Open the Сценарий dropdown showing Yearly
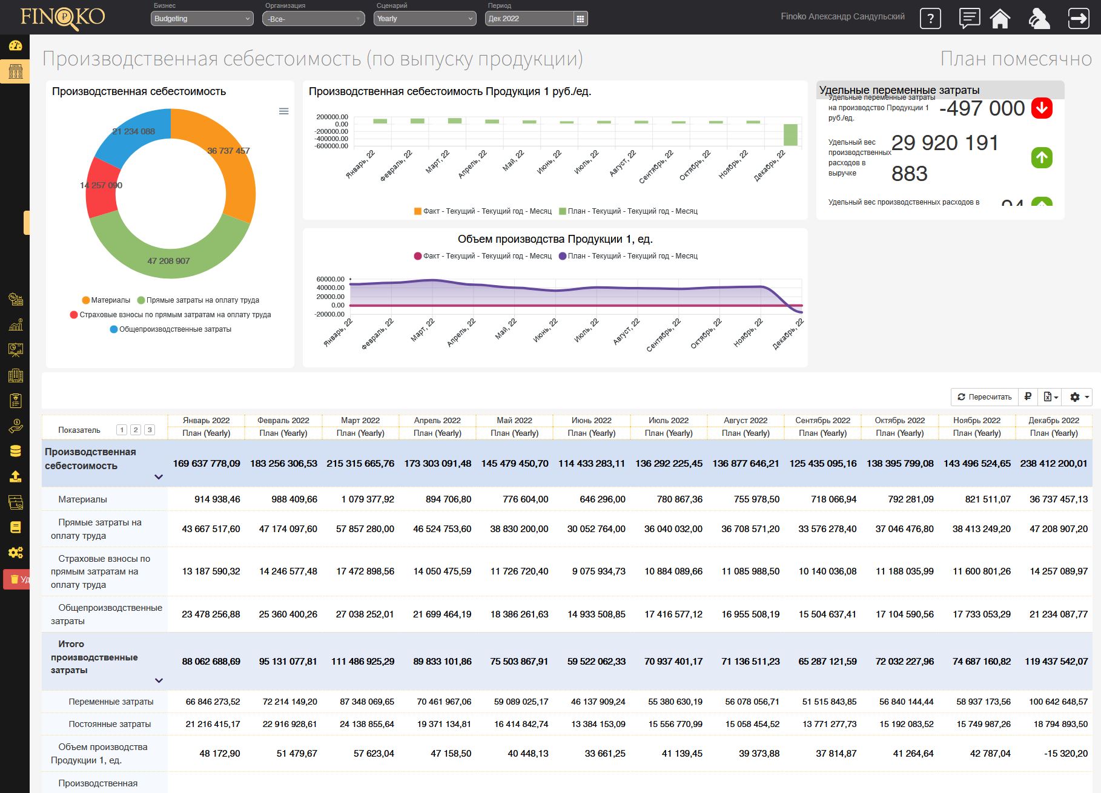The image size is (1101, 793). tap(425, 19)
